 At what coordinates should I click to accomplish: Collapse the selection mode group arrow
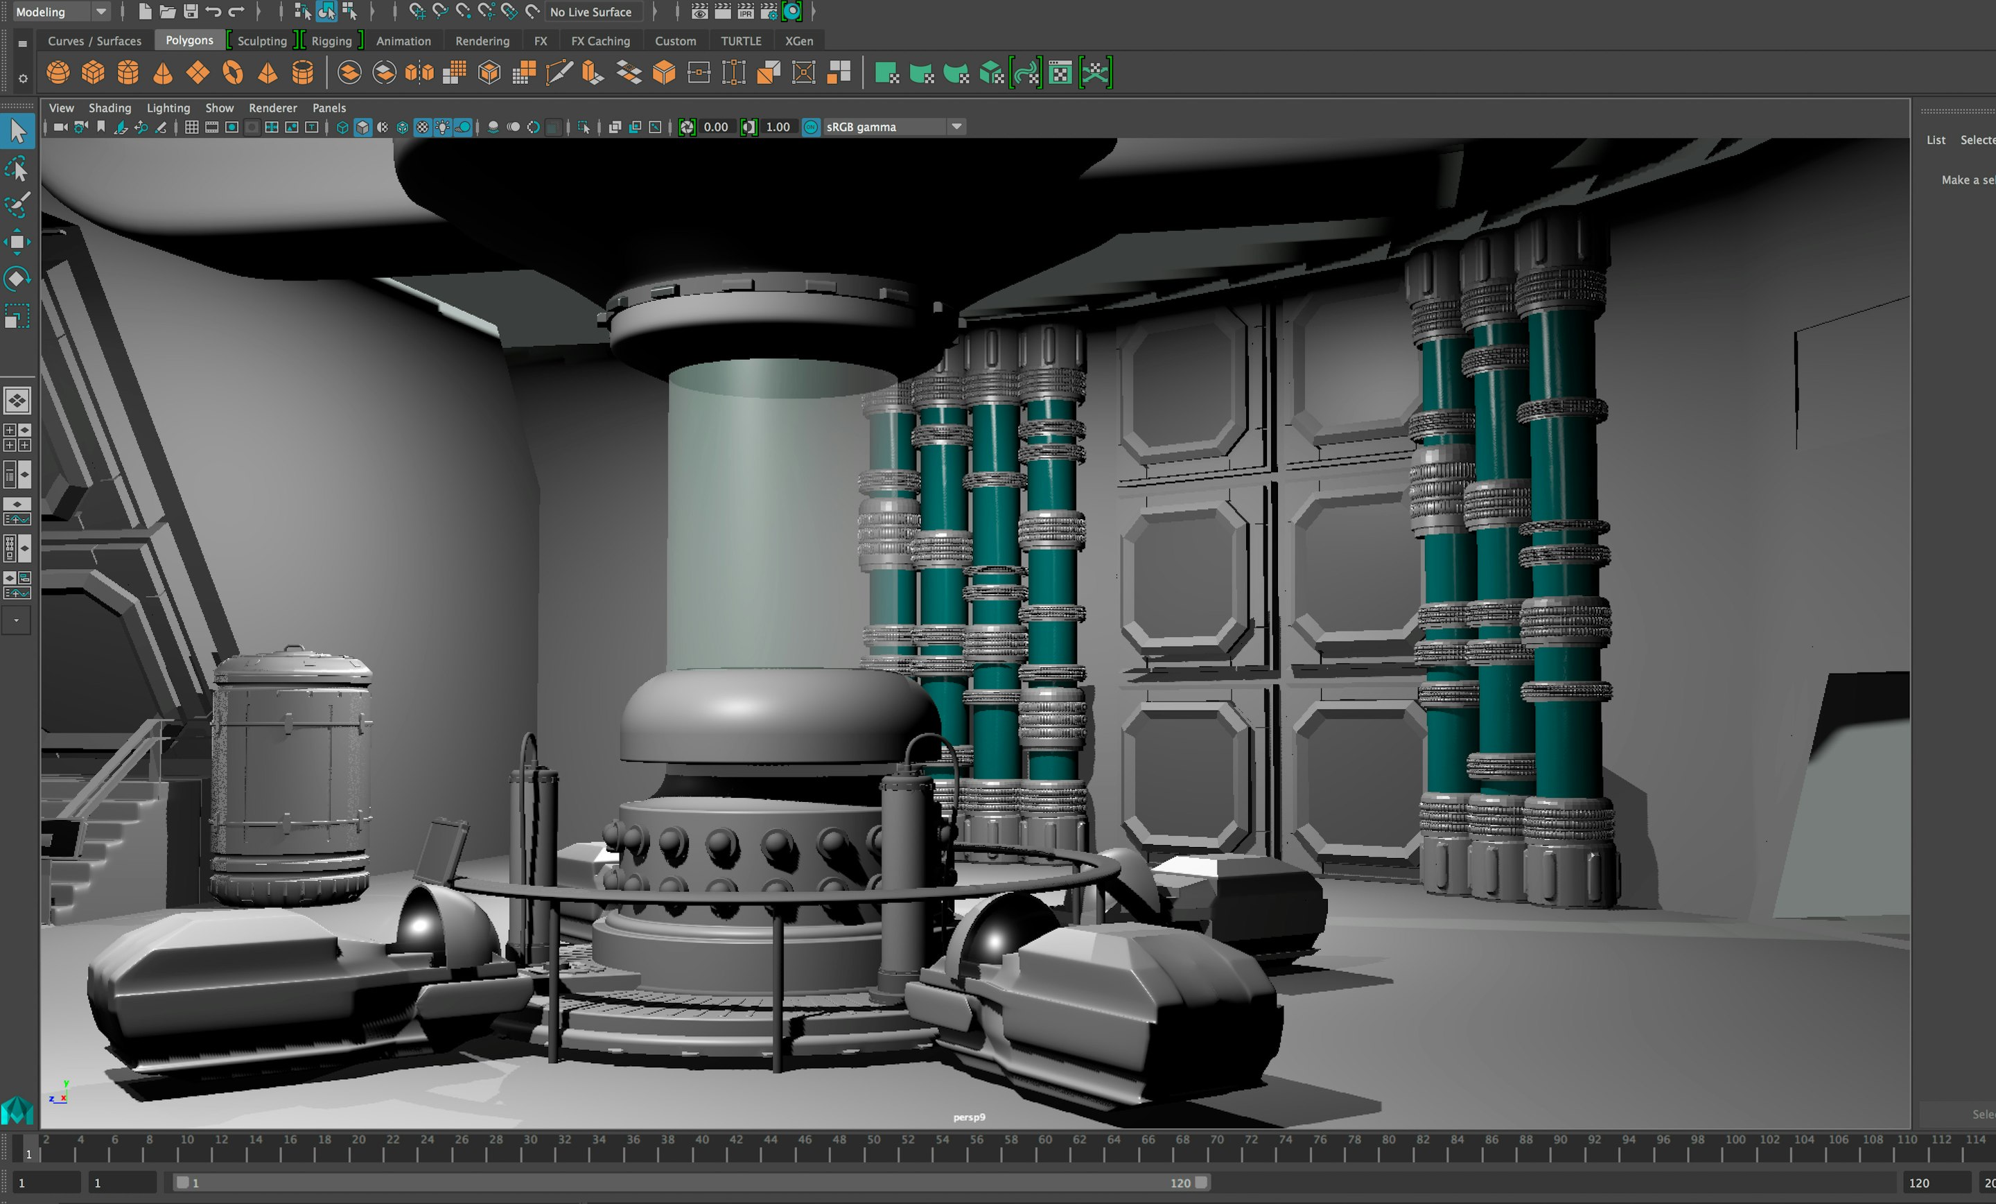(x=373, y=11)
